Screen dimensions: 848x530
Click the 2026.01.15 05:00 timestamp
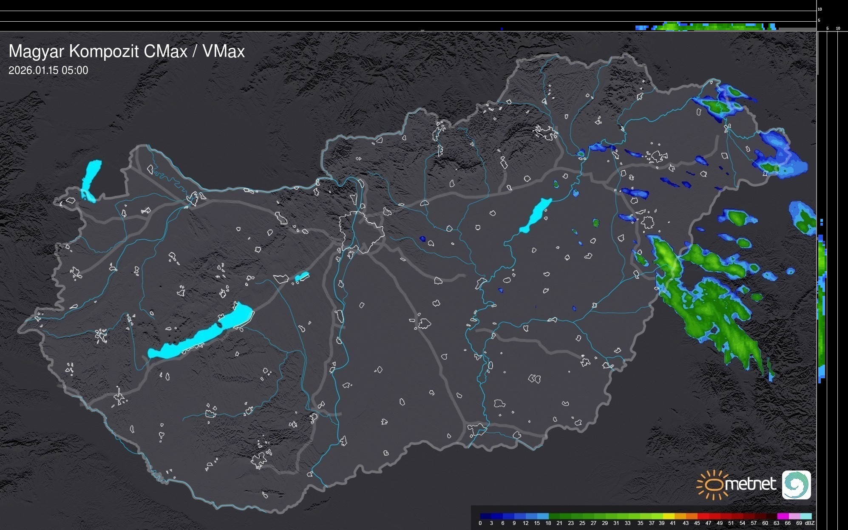tap(48, 71)
